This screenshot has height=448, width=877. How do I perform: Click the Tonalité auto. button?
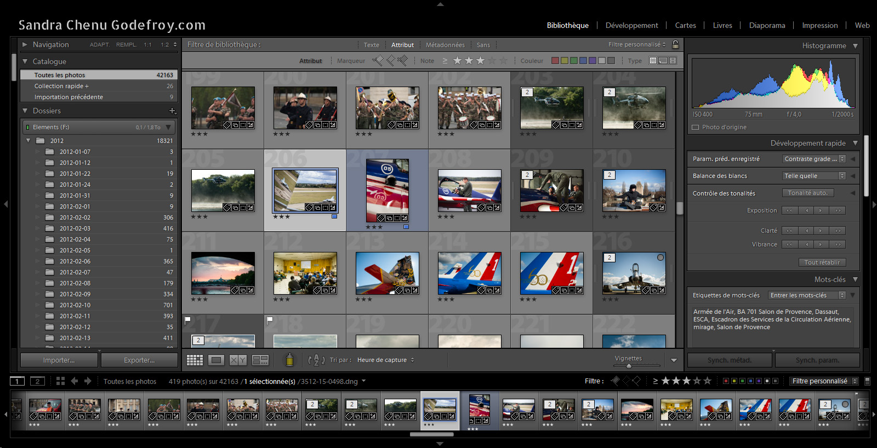coord(808,193)
